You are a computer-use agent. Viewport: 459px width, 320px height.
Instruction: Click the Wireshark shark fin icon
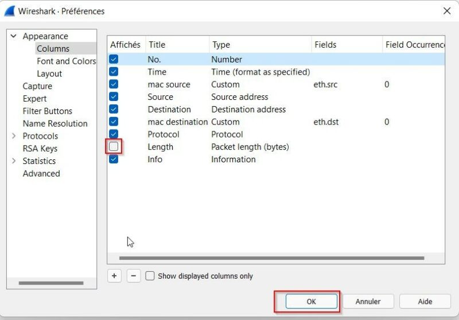(9, 11)
